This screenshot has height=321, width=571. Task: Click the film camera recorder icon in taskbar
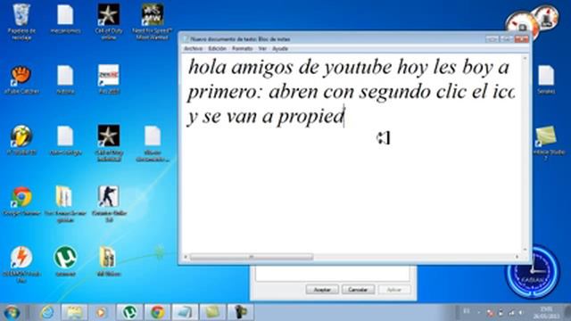[240, 312]
